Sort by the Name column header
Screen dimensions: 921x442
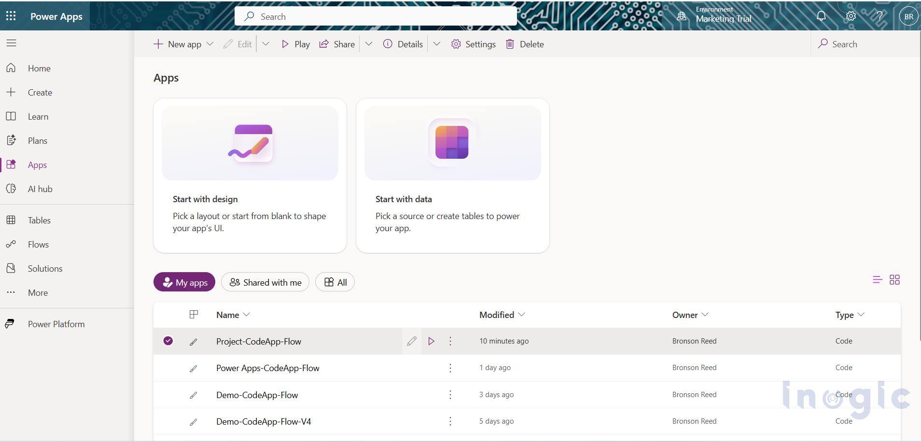[x=233, y=315]
